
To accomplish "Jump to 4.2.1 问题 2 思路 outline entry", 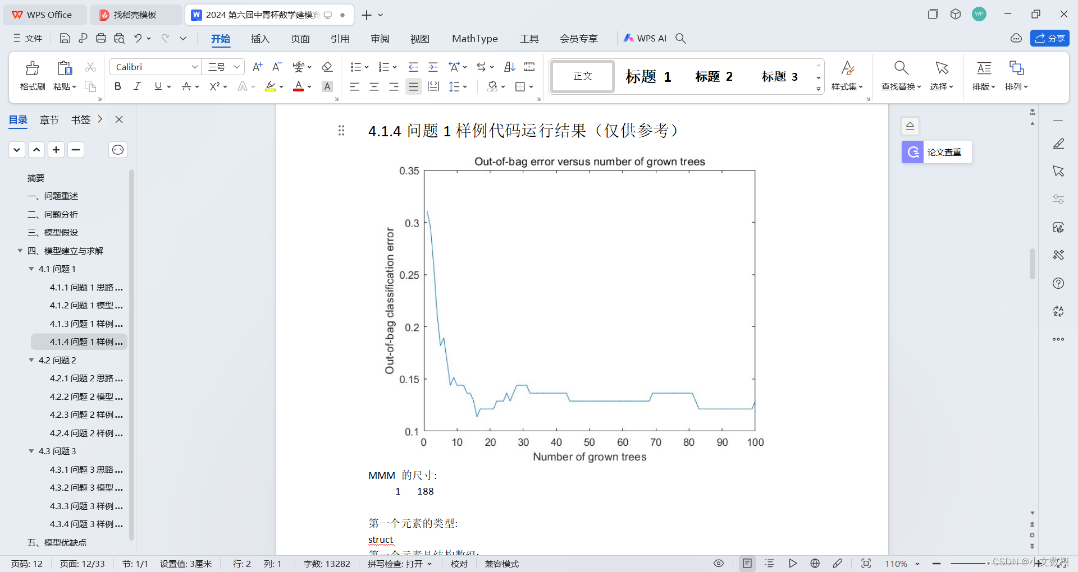I will pos(86,379).
